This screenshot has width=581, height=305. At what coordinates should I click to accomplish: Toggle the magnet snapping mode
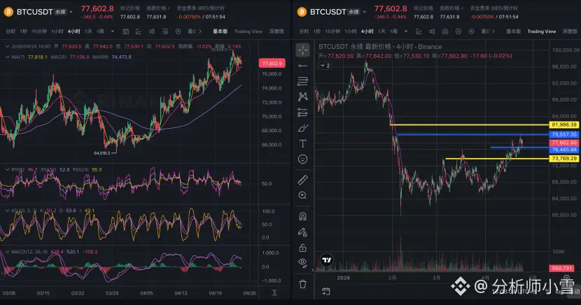(302, 216)
